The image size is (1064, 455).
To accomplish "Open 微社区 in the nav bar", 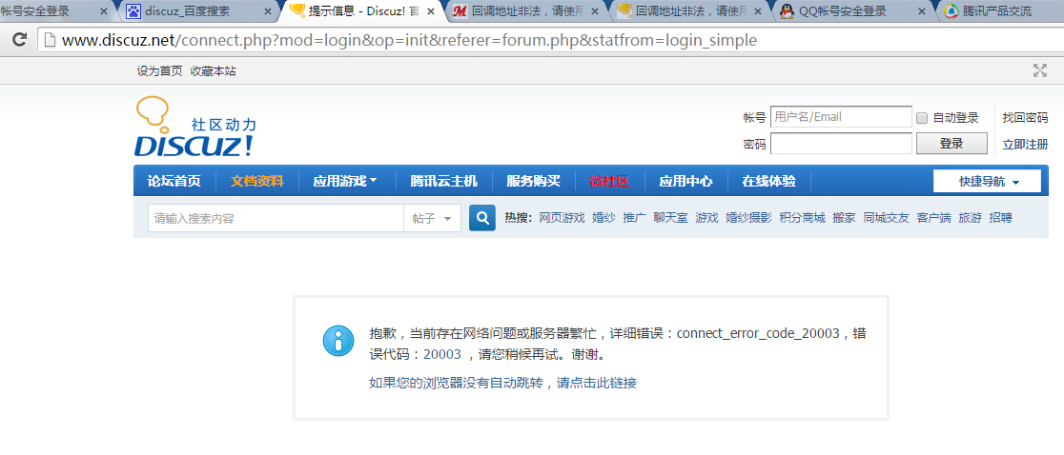I will 609,181.
